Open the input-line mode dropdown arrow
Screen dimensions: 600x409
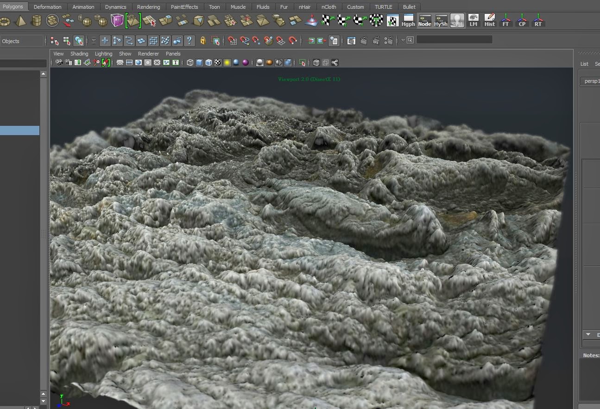coord(403,40)
